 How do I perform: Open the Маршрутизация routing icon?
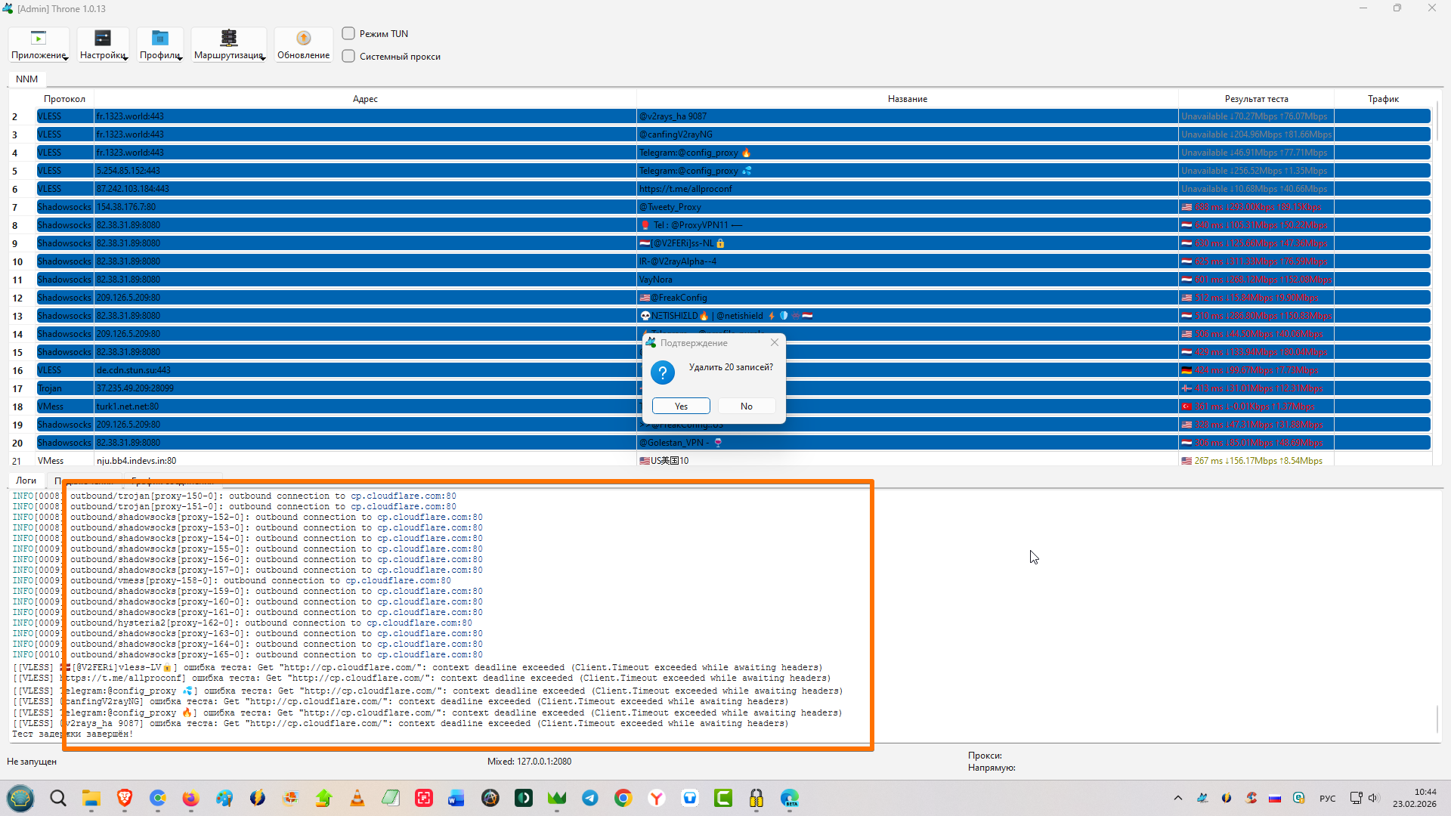coord(228,38)
